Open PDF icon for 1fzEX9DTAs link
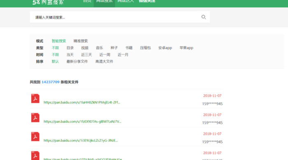Image resolution: width=288 pixels, height=160 pixels. pyautogui.click(x=35, y=118)
